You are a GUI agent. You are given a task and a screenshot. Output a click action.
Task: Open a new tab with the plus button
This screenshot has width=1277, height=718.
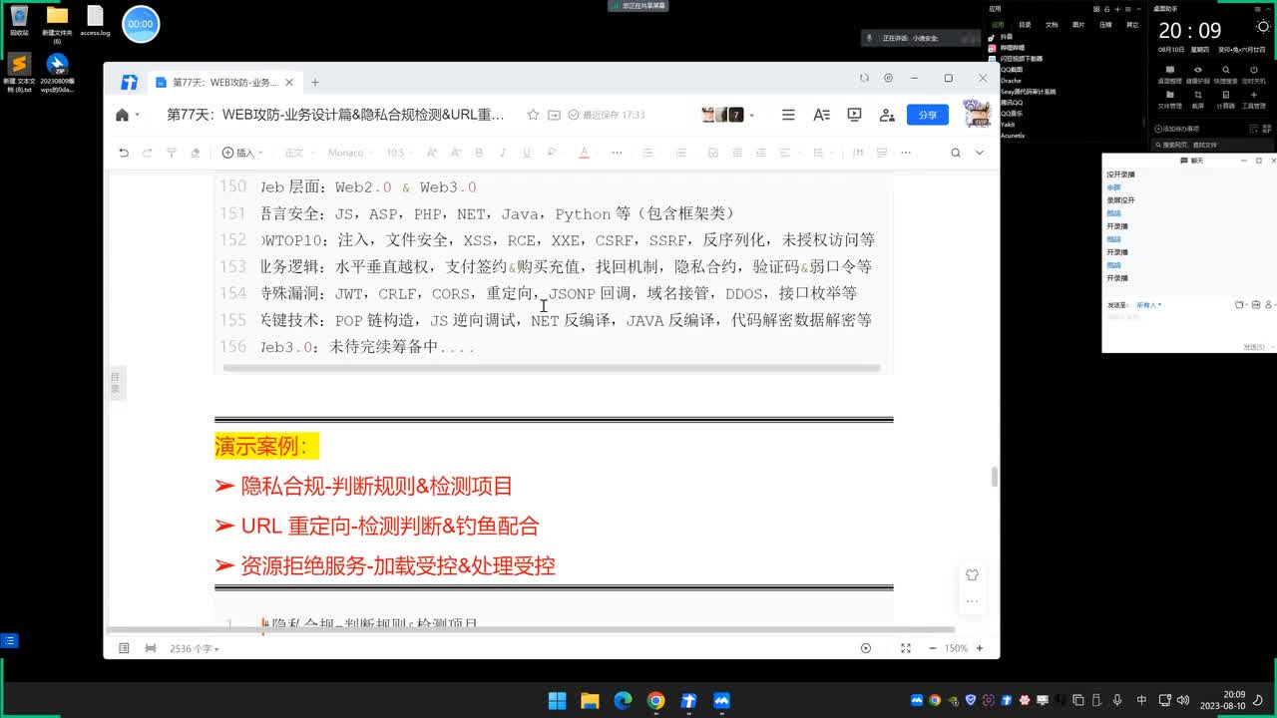(x=315, y=82)
